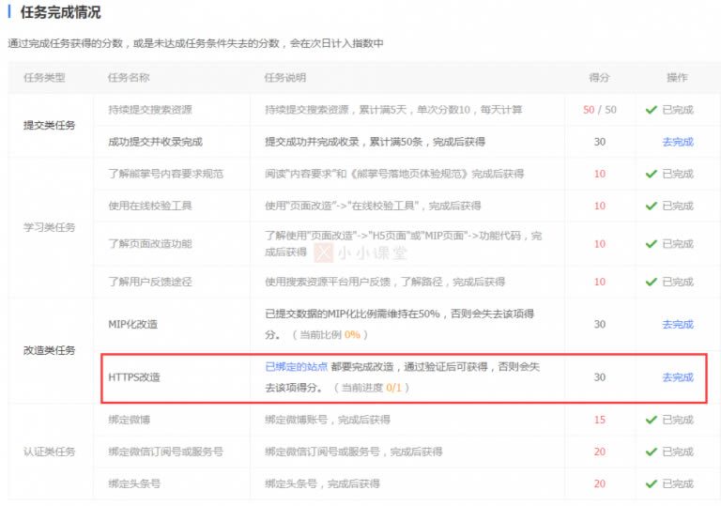721x506 pixels.
Task: Open the 已绑定的站点 link
Action: click(x=296, y=368)
